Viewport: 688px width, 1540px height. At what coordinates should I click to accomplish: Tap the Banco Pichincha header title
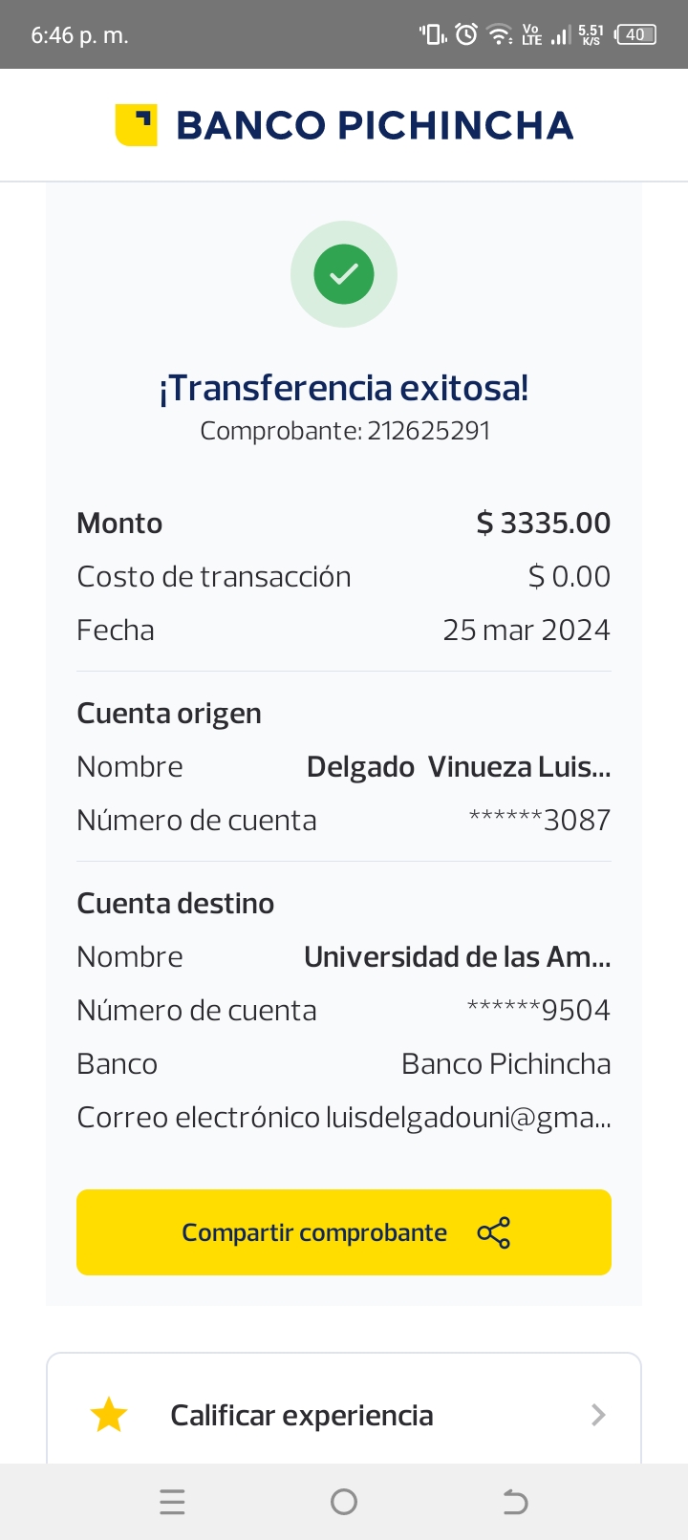point(375,125)
